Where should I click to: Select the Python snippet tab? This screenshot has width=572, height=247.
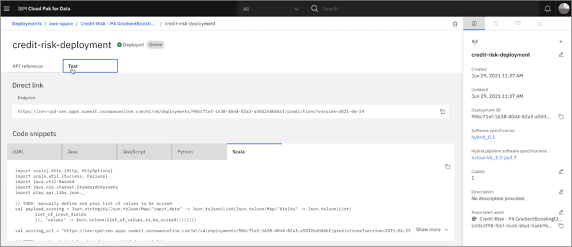pos(200,152)
